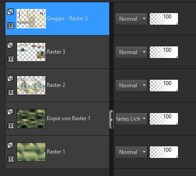Click layer type icon of Raster 3
Viewport: 196px width, 176px height.
click(x=10, y=45)
